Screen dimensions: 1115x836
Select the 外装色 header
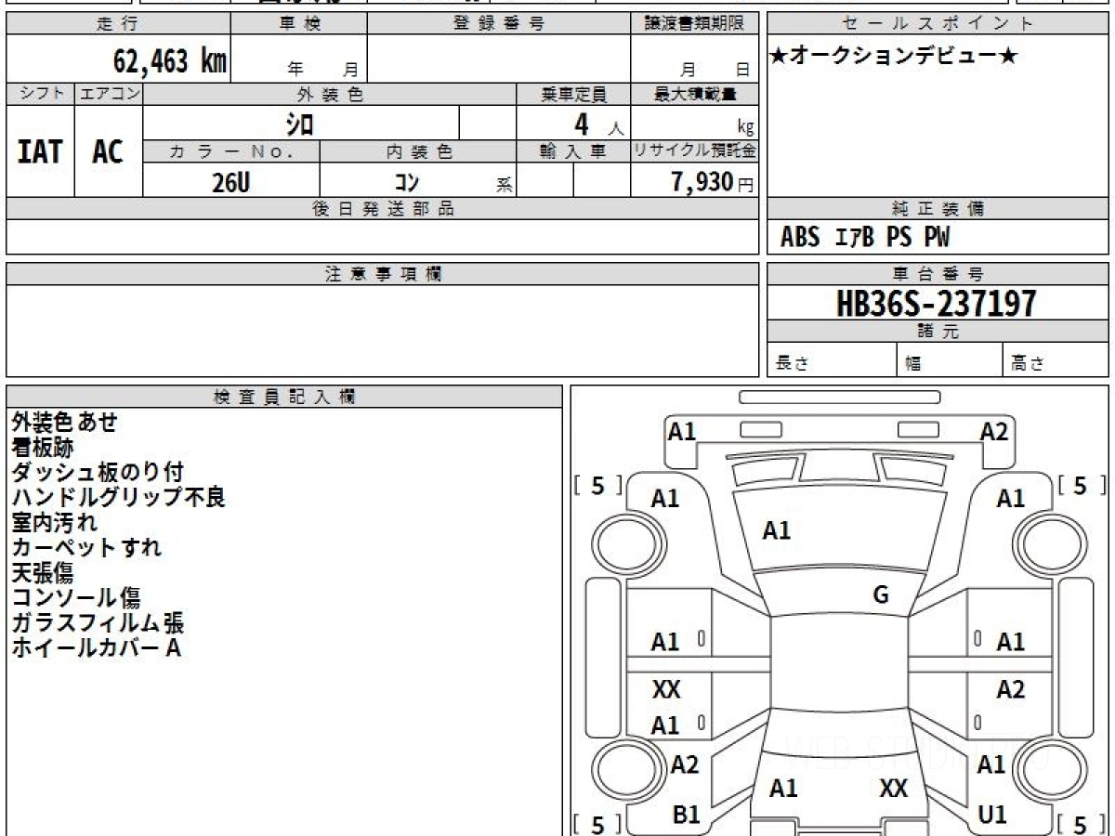tap(330, 94)
